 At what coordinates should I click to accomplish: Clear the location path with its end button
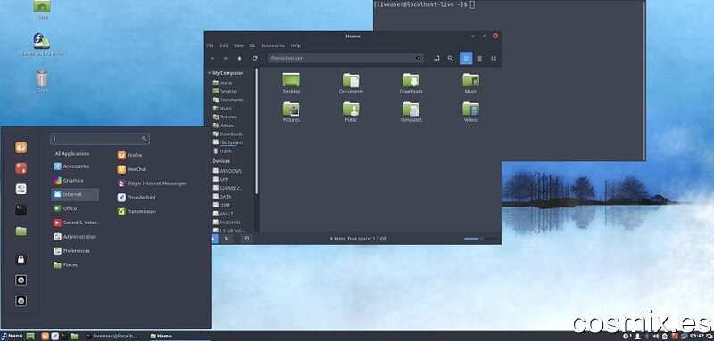[x=418, y=58]
